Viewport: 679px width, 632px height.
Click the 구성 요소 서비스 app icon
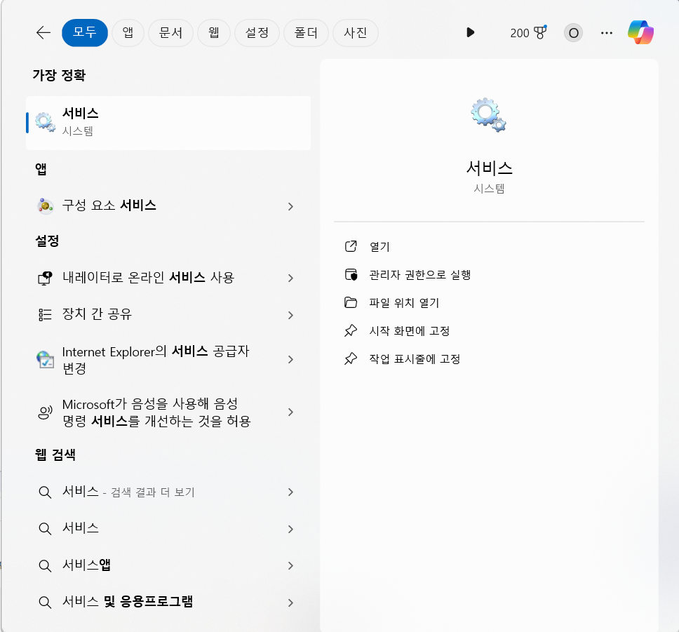(44, 206)
